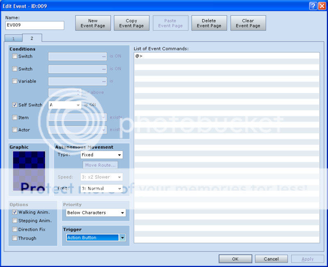Click the event Graphic preview box
Image resolution: width=328 pixels, height=267 pixels.
tap(29, 171)
